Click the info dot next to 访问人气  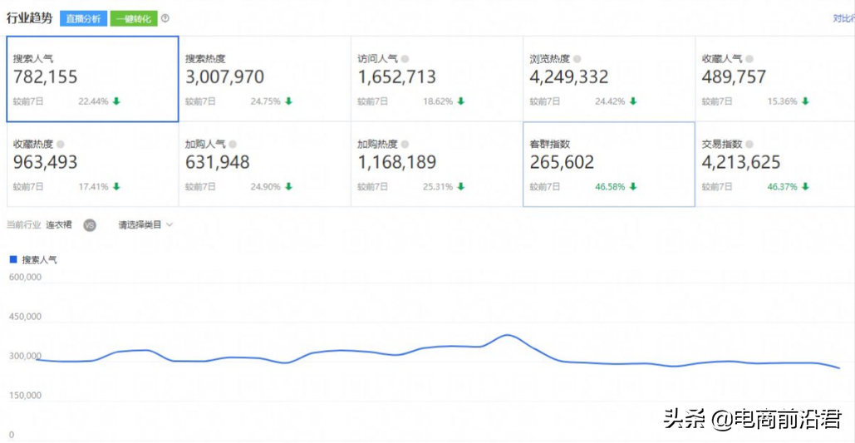tap(405, 59)
